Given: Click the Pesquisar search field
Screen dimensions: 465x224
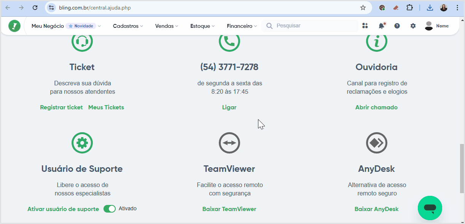Looking at the screenshot, I should point(310,26).
